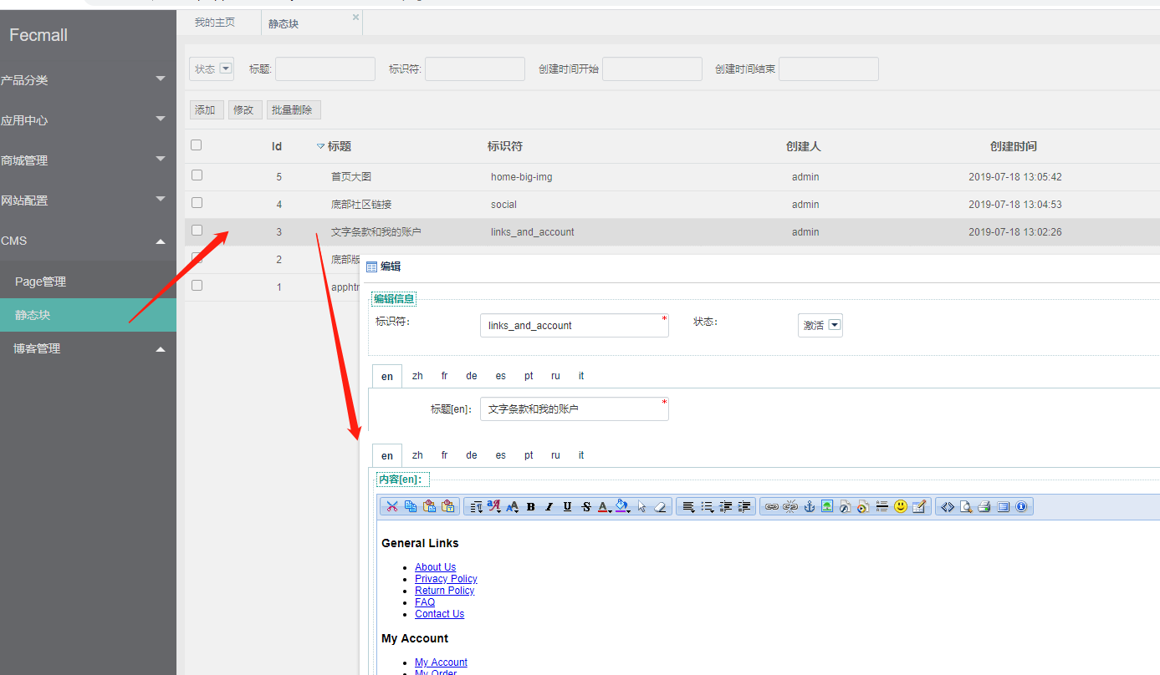Click the Contact Us link in editor
Screen dimensions: 1160x675
point(439,614)
